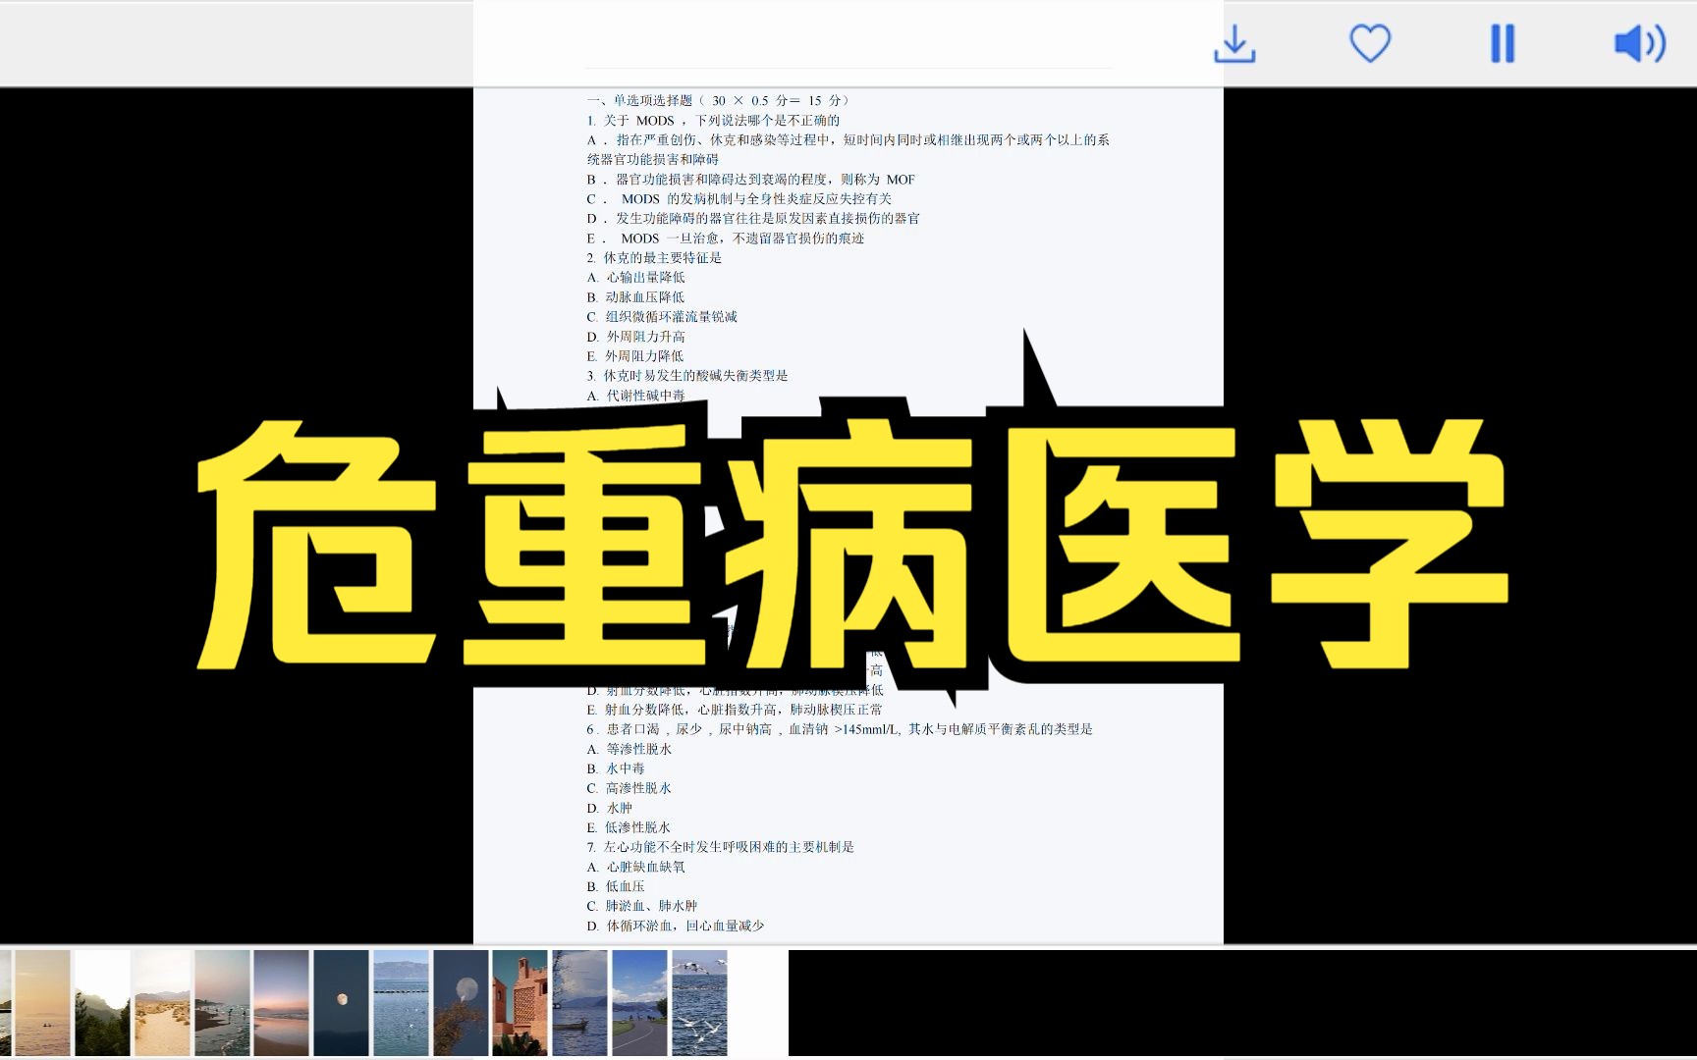The height and width of the screenshot is (1060, 1697).
Task: Select option D '水肿'
Action: [610, 808]
